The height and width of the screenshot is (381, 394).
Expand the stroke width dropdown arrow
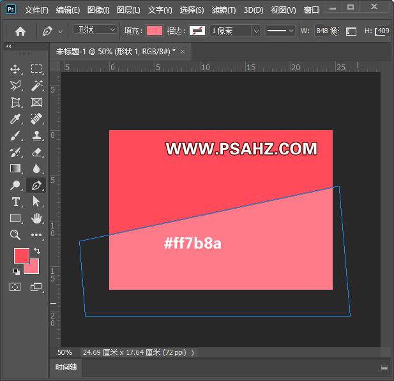point(256,31)
